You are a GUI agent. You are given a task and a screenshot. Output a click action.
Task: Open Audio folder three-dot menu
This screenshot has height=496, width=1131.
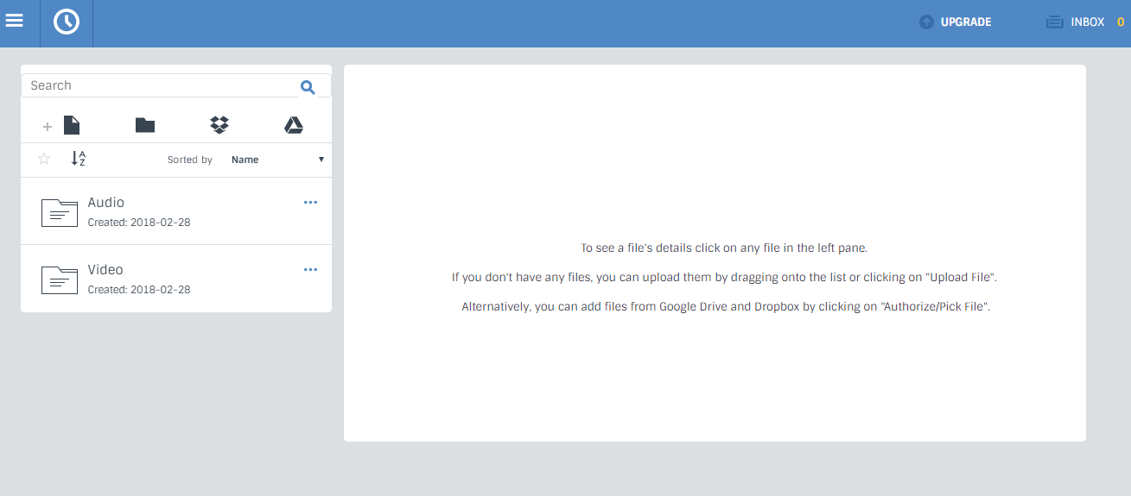point(311,203)
